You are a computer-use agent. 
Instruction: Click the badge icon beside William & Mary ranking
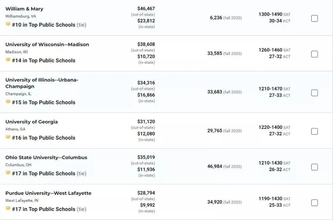(x=8, y=24)
